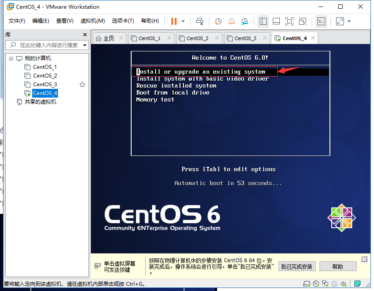374x291 pixels.
Task: Select CentOS_3 in the library tree
Action: (x=44, y=85)
